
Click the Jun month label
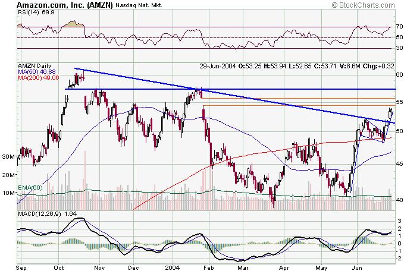[x=357, y=268]
